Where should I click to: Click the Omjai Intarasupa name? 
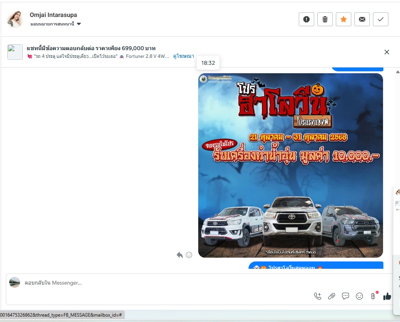point(53,15)
